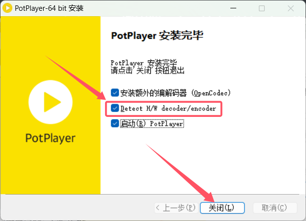306x221 pixels.
Task: Toggle Detect H/W decoder/encoder checkbox
Action: (115, 108)
